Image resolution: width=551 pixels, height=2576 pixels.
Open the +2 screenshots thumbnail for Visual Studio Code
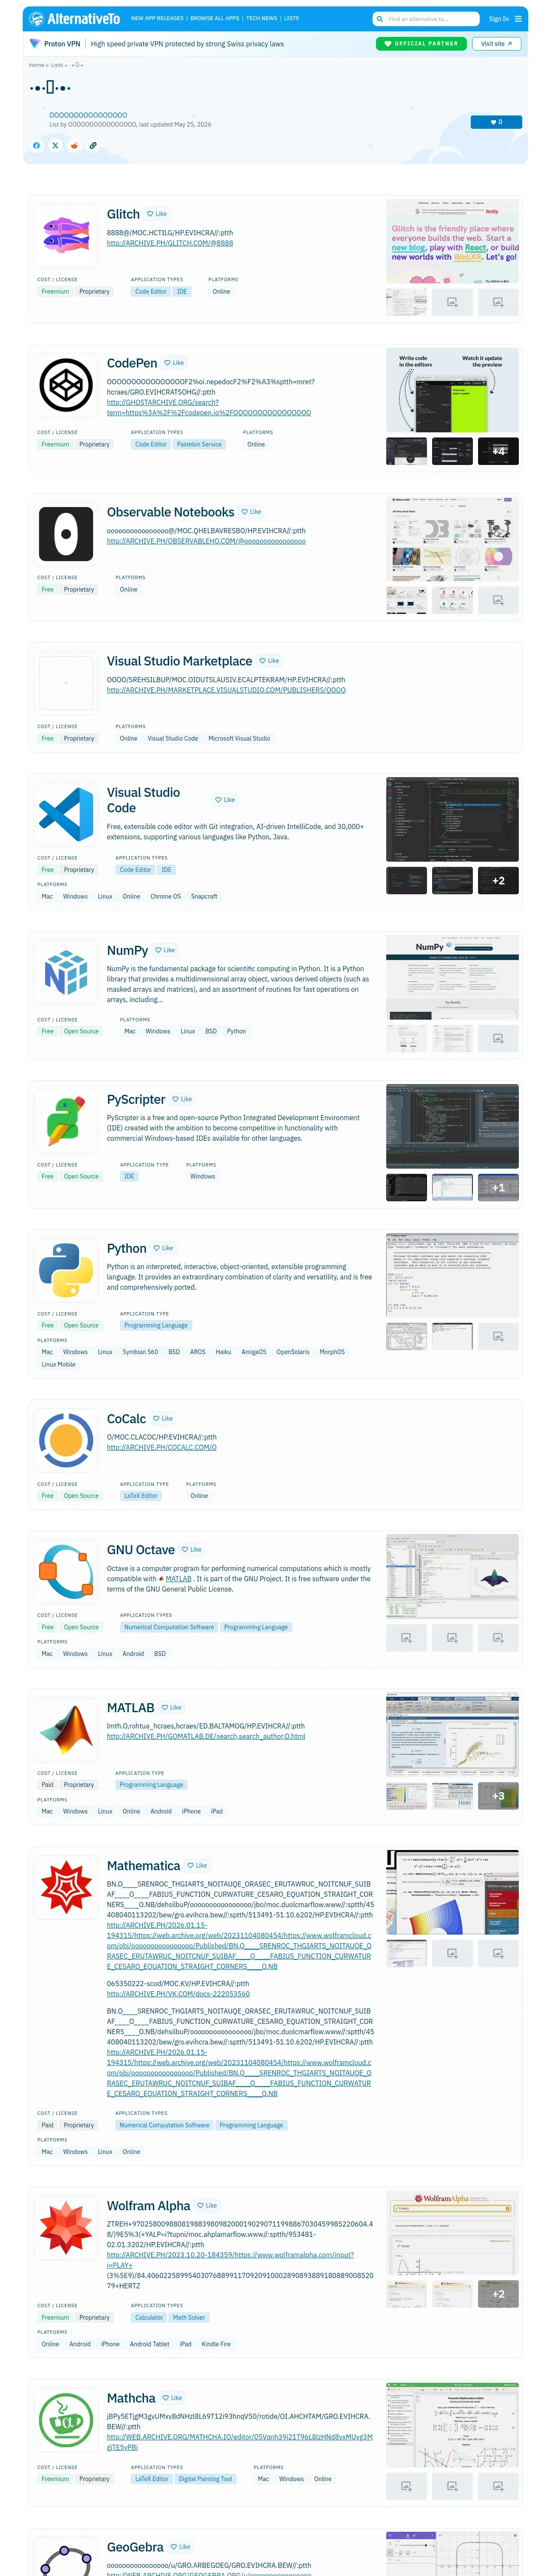(x=498, y=881)
